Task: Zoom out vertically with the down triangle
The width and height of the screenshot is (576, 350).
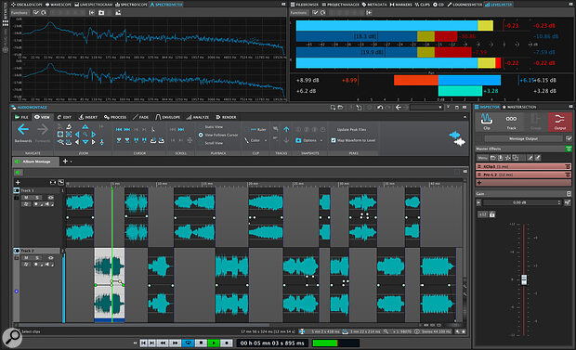Action: (x=85, y=142)
